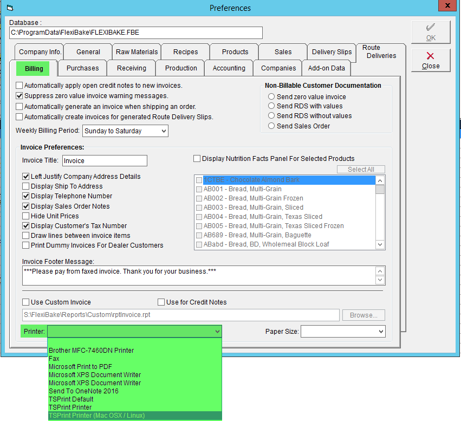This screenshot has width=461, height=421.
Task: Enable auto-create invoices for Route Delivery Slips
Action: [20, 116]
